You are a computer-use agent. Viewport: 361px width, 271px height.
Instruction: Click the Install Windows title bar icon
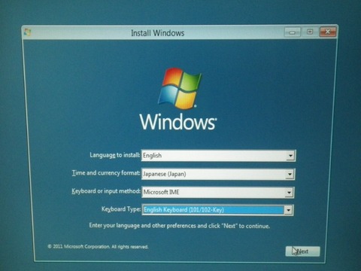[27, 32]
